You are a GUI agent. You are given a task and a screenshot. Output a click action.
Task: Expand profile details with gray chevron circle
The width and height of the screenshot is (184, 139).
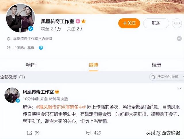point(179,38)
